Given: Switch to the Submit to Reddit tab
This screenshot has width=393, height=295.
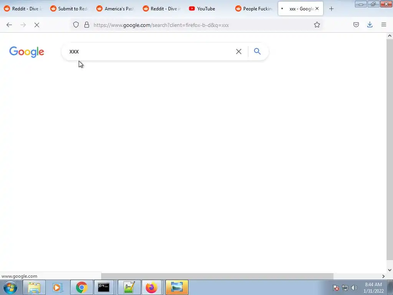Looking at the screenshot, I should [69, 9].
